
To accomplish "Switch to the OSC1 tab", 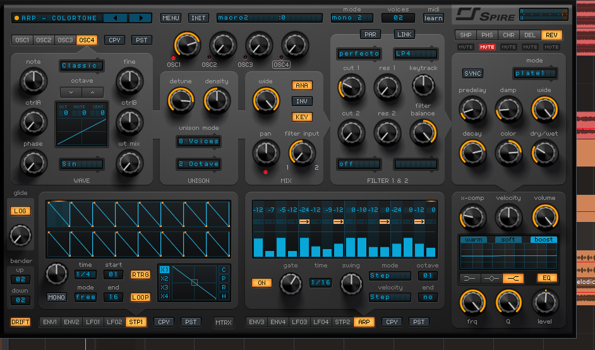I will pyautogui.click(x=22, y=40).
